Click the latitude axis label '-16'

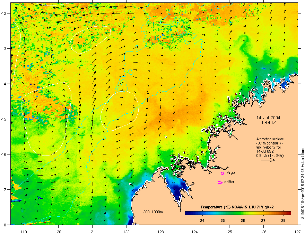[x=3, y=154]
